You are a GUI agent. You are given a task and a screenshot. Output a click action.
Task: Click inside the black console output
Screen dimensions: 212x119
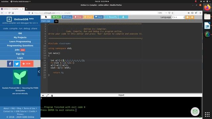tap(121, 107)
